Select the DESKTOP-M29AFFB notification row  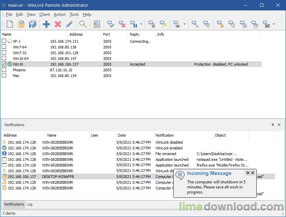[138, 177]
